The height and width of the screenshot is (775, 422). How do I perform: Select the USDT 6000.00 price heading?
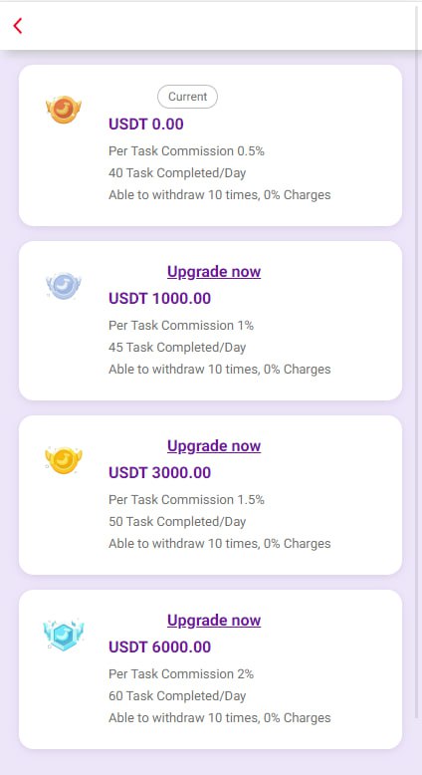tap(160, 647)
